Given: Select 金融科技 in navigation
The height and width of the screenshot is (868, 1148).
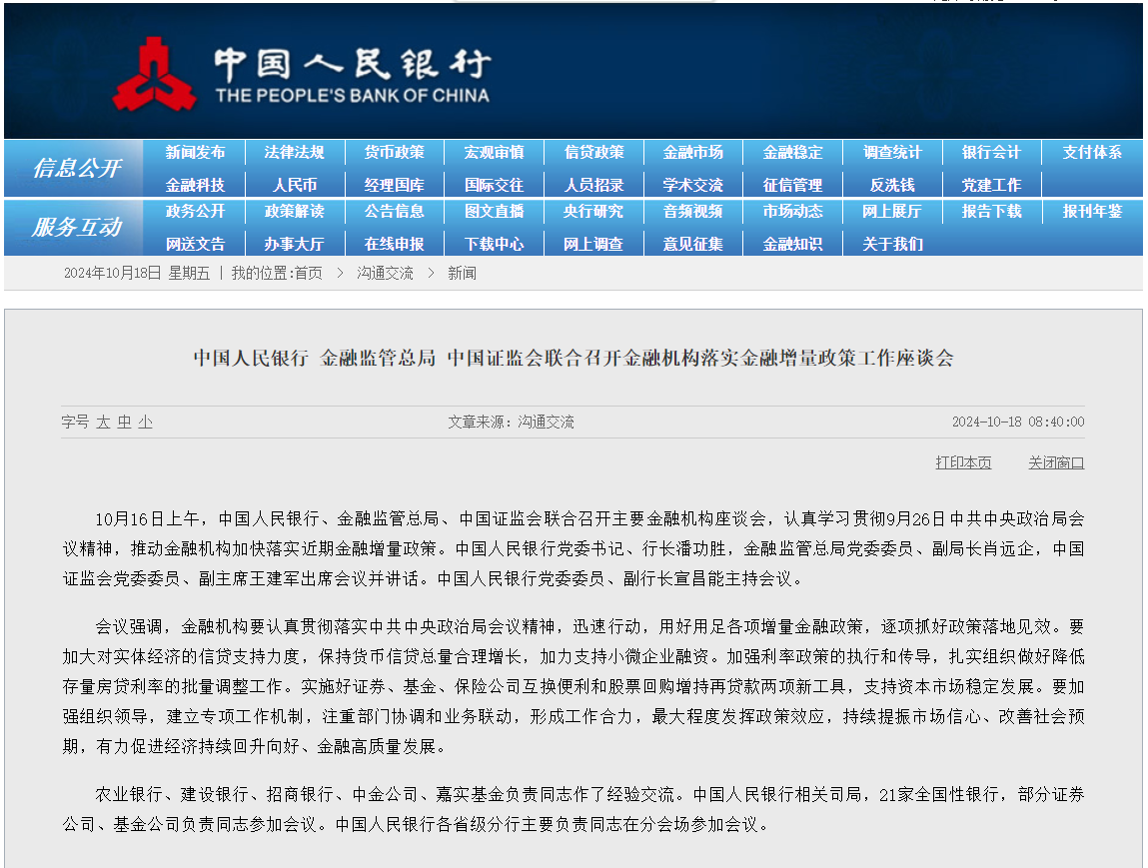Looking at the screenshot, I should 195,185.
